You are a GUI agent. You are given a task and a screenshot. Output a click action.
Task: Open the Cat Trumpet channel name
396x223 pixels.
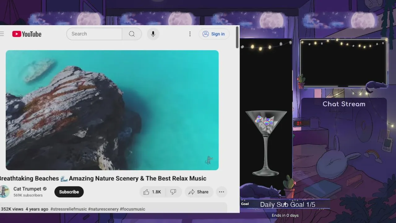(27, 189)
